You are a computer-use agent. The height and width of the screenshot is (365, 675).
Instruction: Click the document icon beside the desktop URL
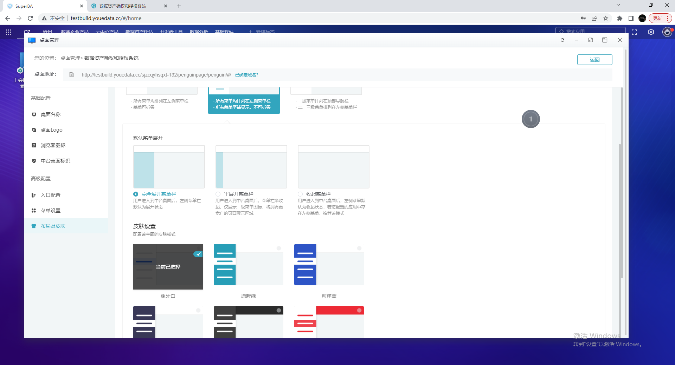72,75
